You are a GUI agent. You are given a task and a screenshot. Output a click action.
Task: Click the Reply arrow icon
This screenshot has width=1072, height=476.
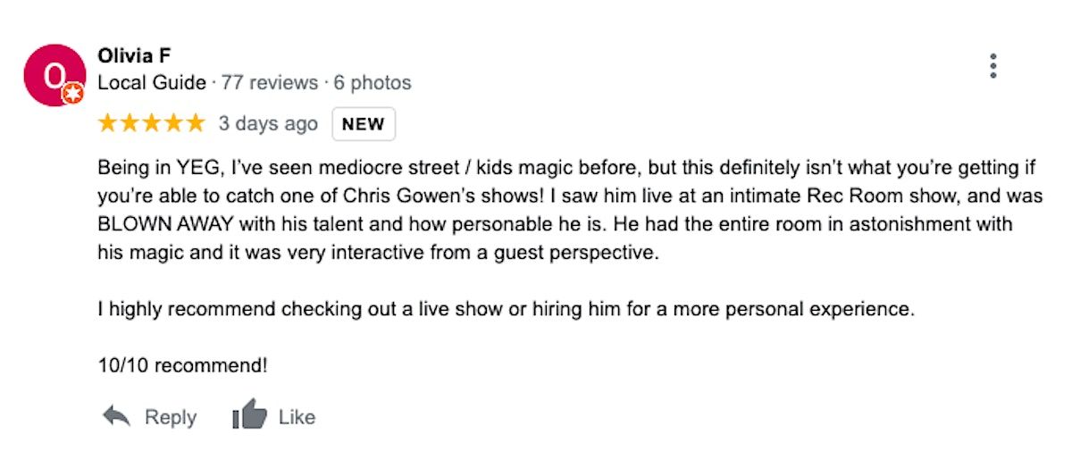117,416
